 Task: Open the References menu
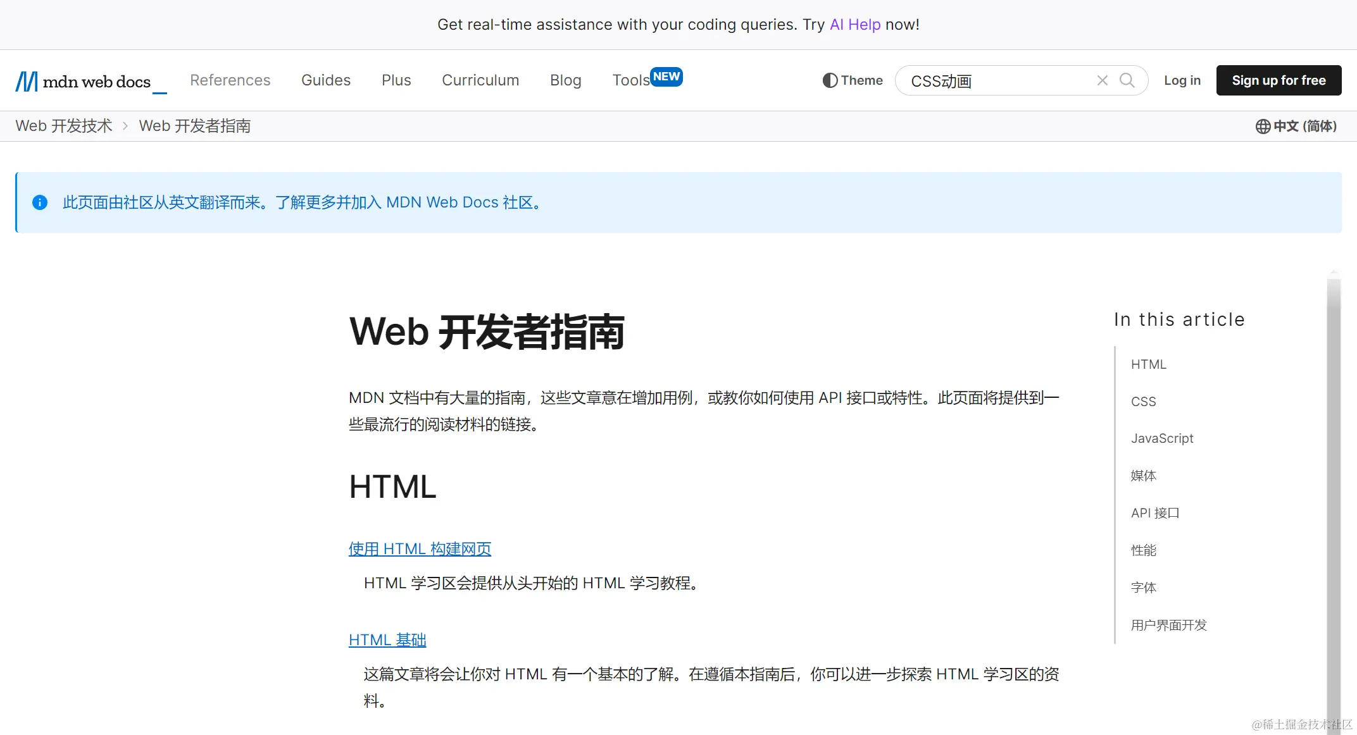click(230, 80)
